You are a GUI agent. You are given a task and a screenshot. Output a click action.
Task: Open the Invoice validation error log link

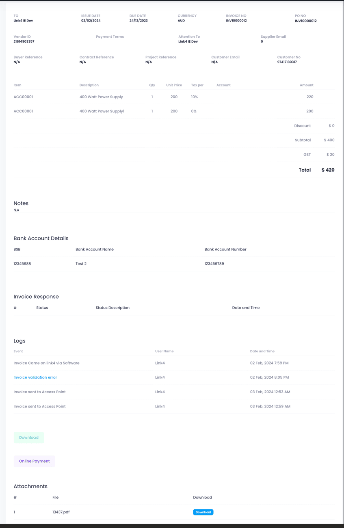pos(35,377)
